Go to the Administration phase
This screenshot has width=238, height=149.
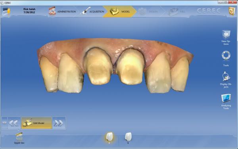point(62,11)
